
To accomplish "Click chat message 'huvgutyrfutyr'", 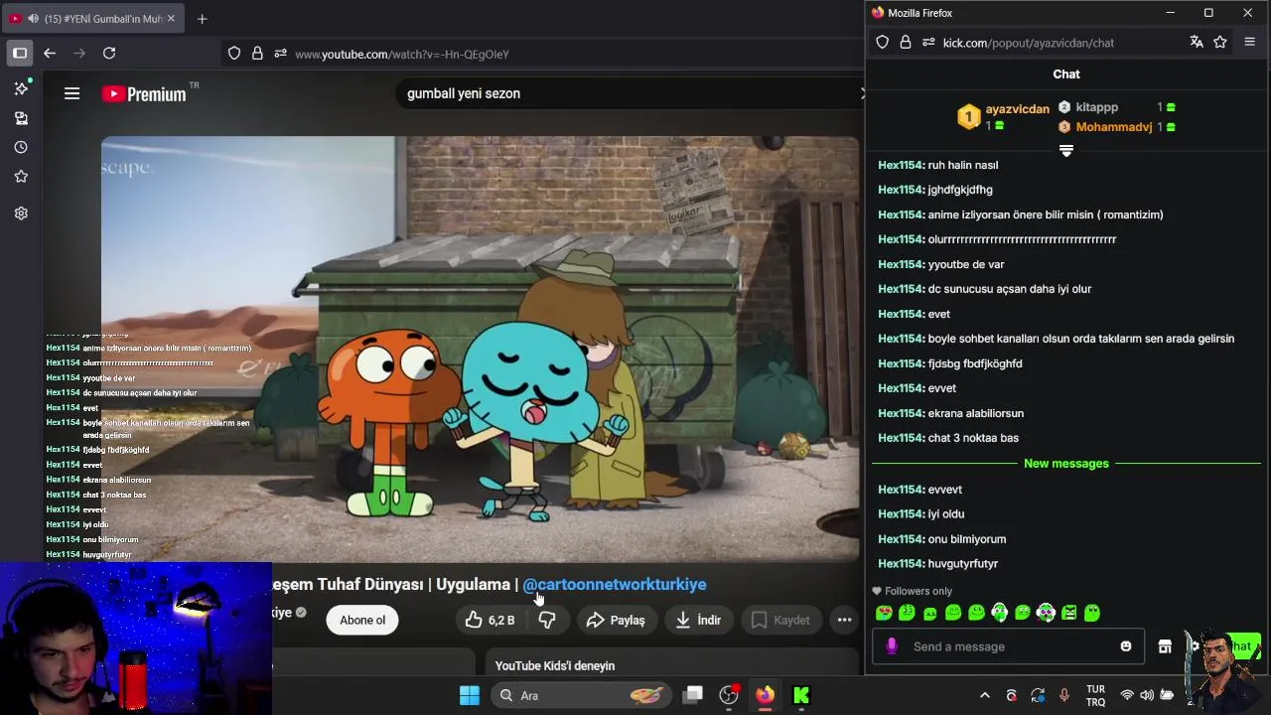I will 963,564.
